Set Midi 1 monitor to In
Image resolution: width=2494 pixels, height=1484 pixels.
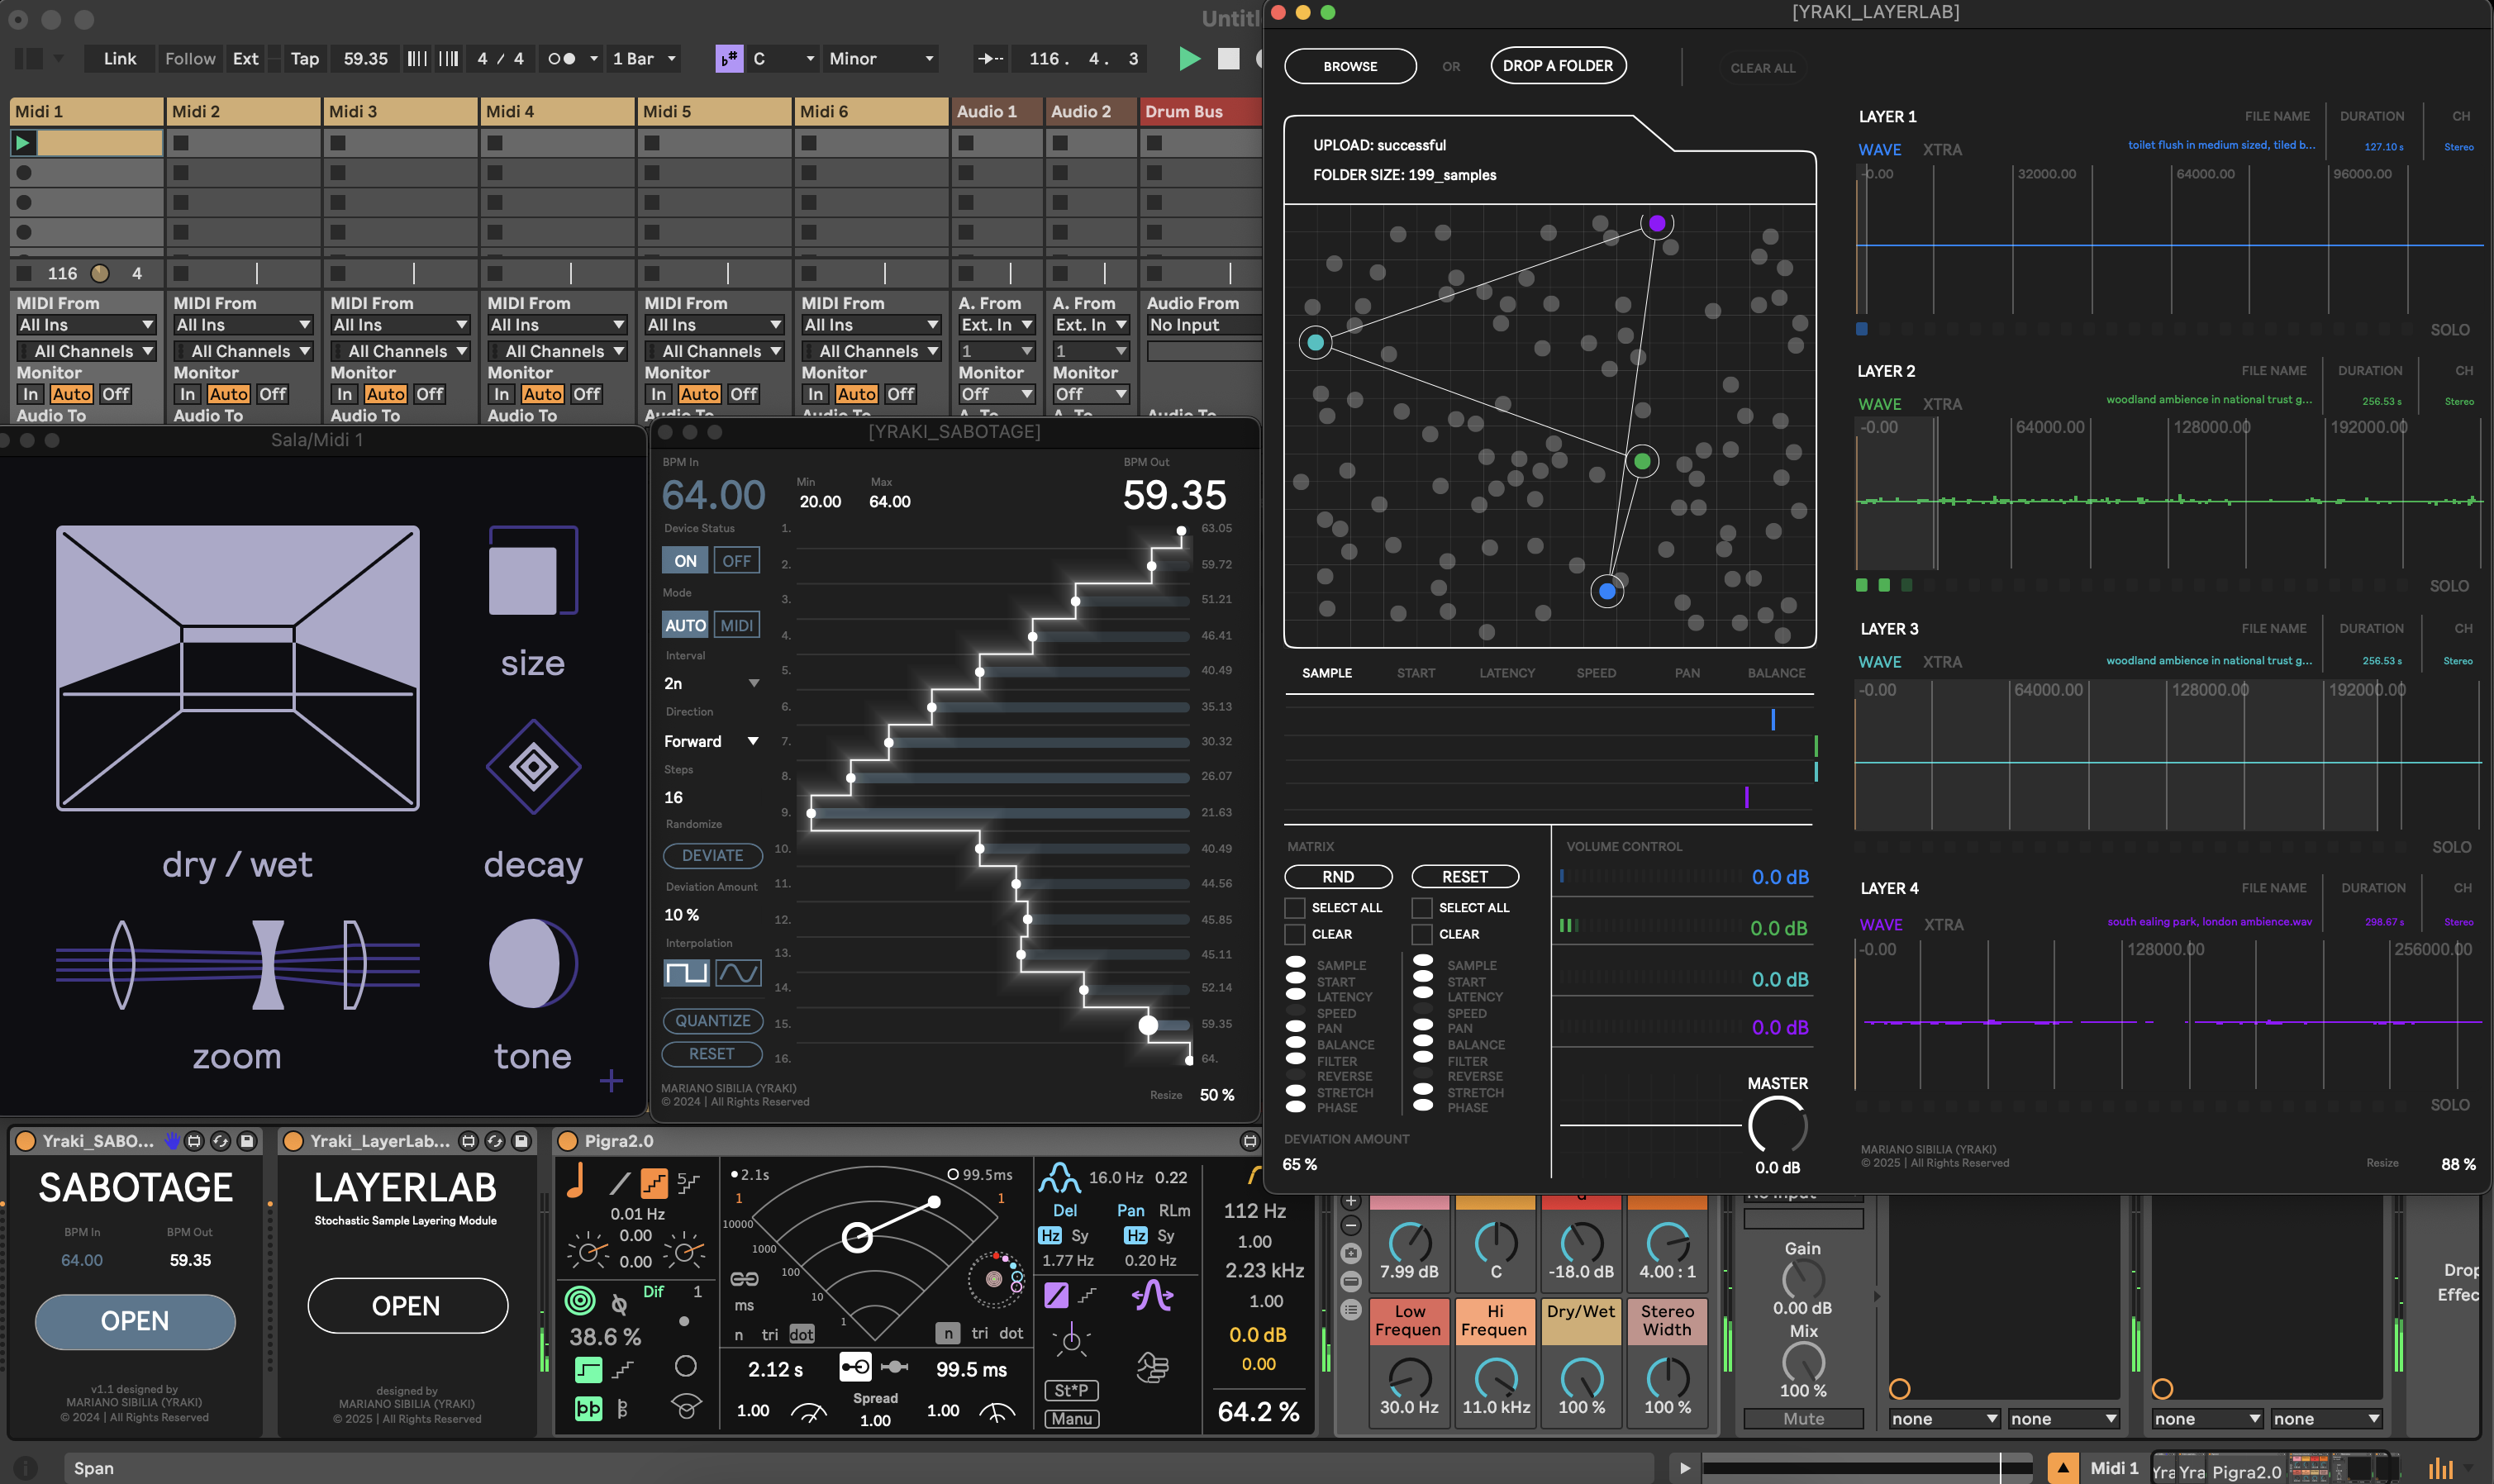tap(30, 394)
